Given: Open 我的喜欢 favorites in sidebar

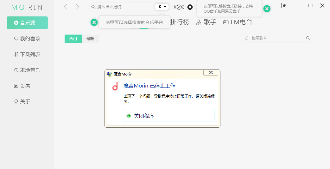Looking at the screenshot, I should tap(27, 39).
